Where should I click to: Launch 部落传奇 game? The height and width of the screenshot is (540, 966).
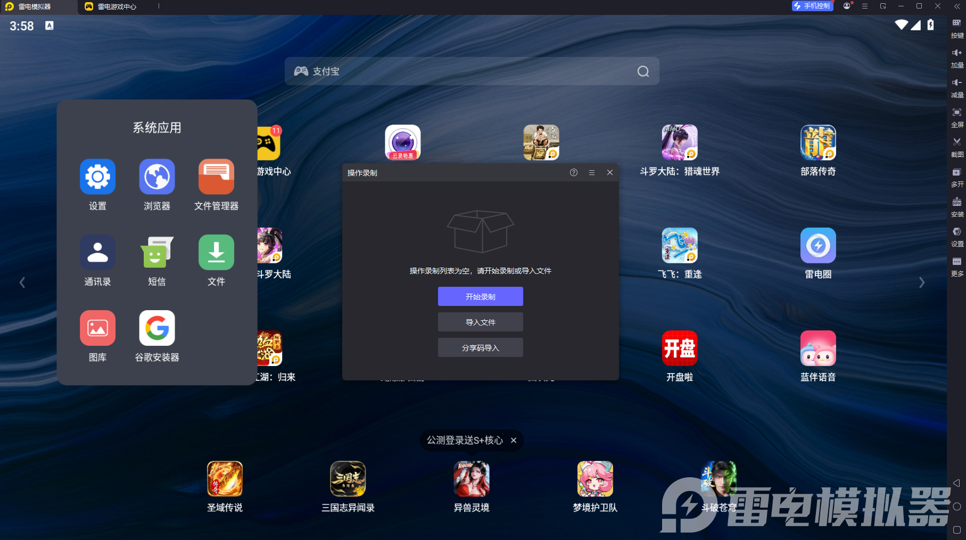[818, 143]
